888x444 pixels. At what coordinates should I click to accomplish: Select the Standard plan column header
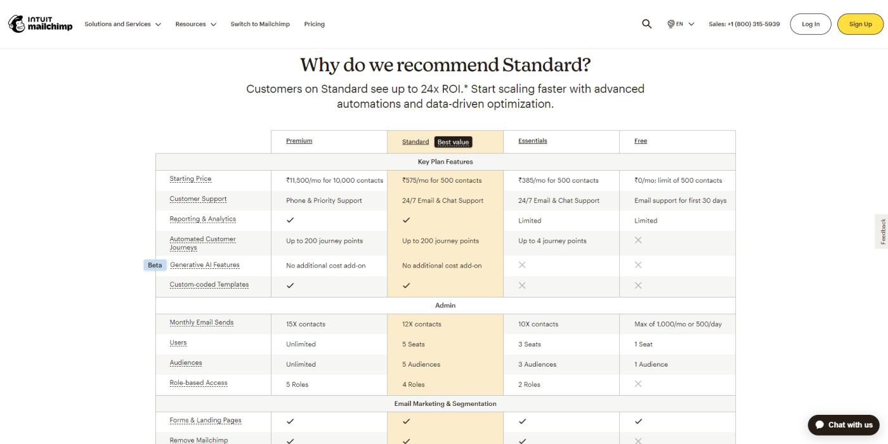pos(415,142)
